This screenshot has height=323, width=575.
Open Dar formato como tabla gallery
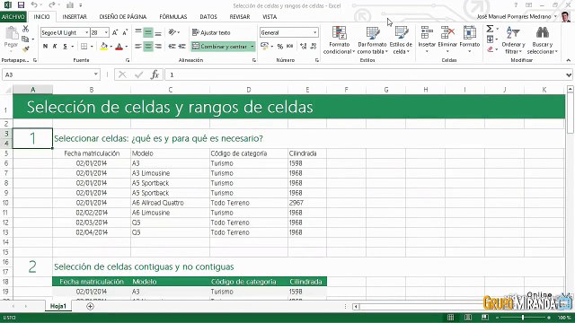[x=373, y=40]
